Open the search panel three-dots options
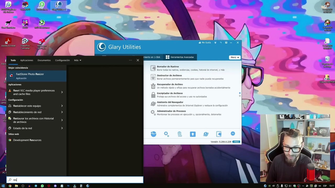 130,60
